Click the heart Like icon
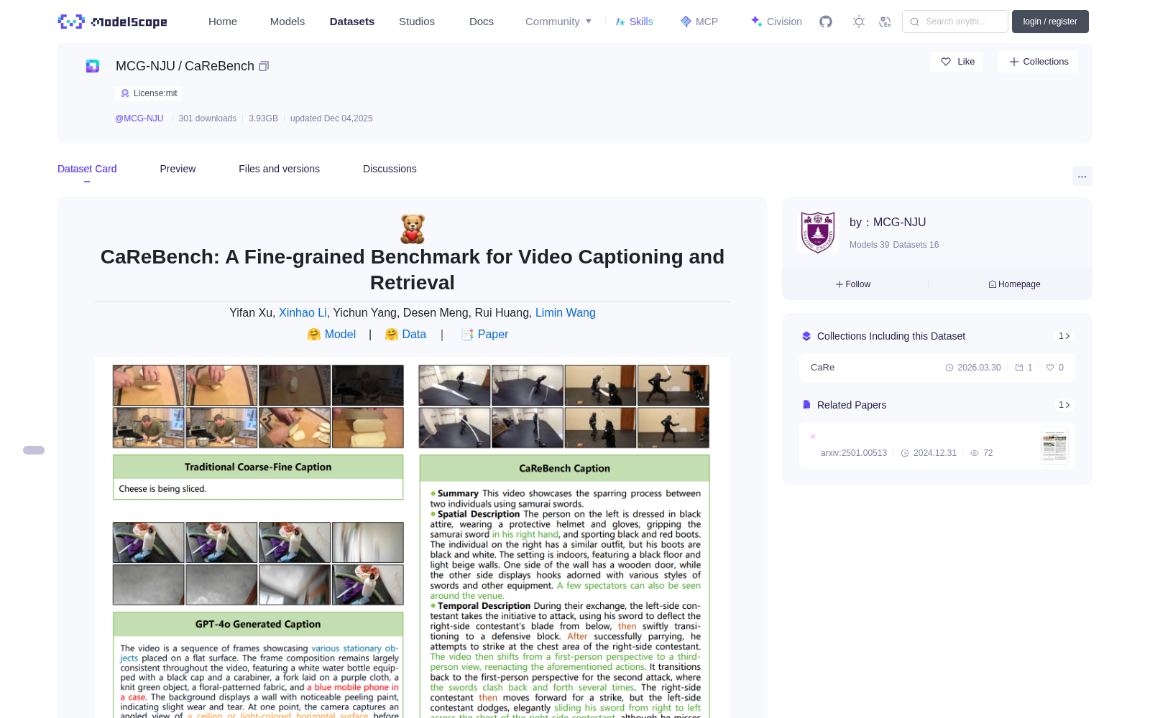1150x718 pixels. 946,62
